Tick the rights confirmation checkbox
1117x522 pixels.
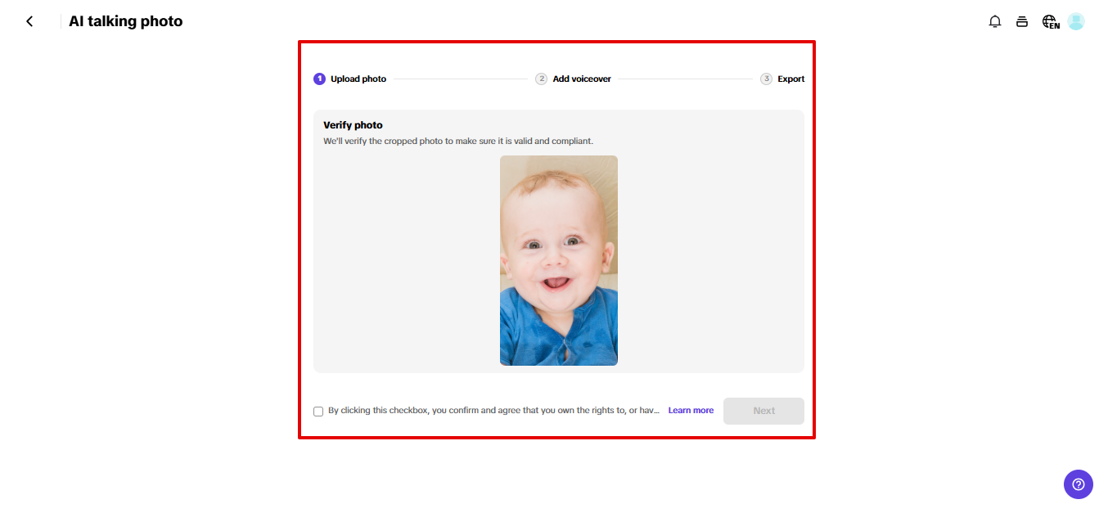(318, 412)
